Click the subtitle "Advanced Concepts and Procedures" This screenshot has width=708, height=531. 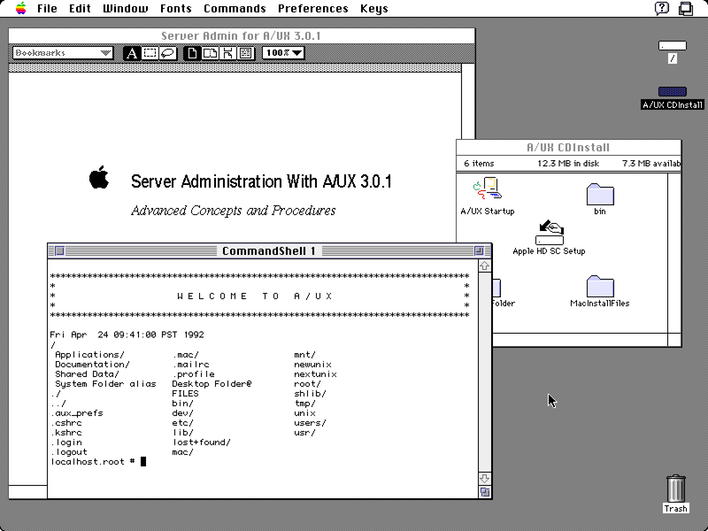[x=233, y=211]
